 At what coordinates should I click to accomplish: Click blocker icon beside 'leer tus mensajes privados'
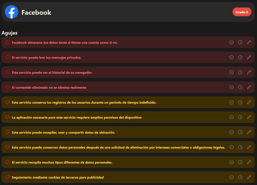[7, 57]
